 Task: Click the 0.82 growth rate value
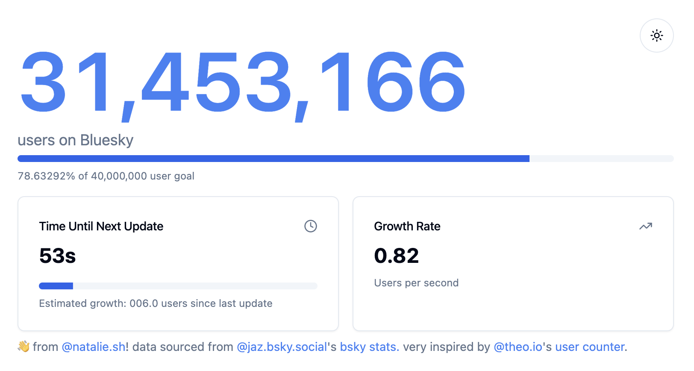click(x=396, y=256)
